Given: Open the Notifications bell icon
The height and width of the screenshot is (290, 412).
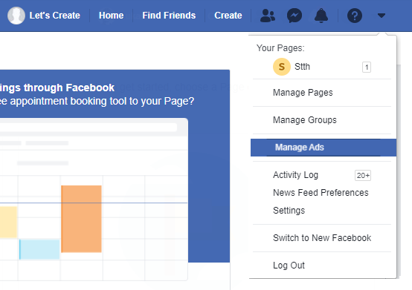Looking at the screenshot, I should [321, 16].
